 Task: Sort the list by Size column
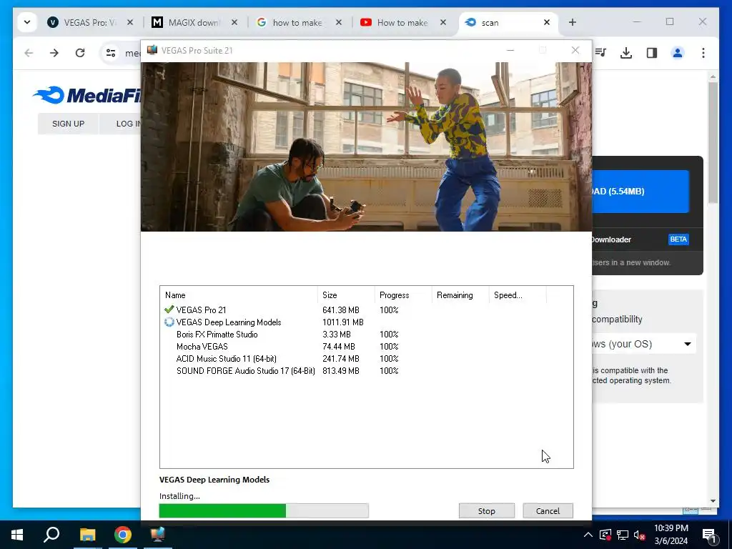click(346, 295)
